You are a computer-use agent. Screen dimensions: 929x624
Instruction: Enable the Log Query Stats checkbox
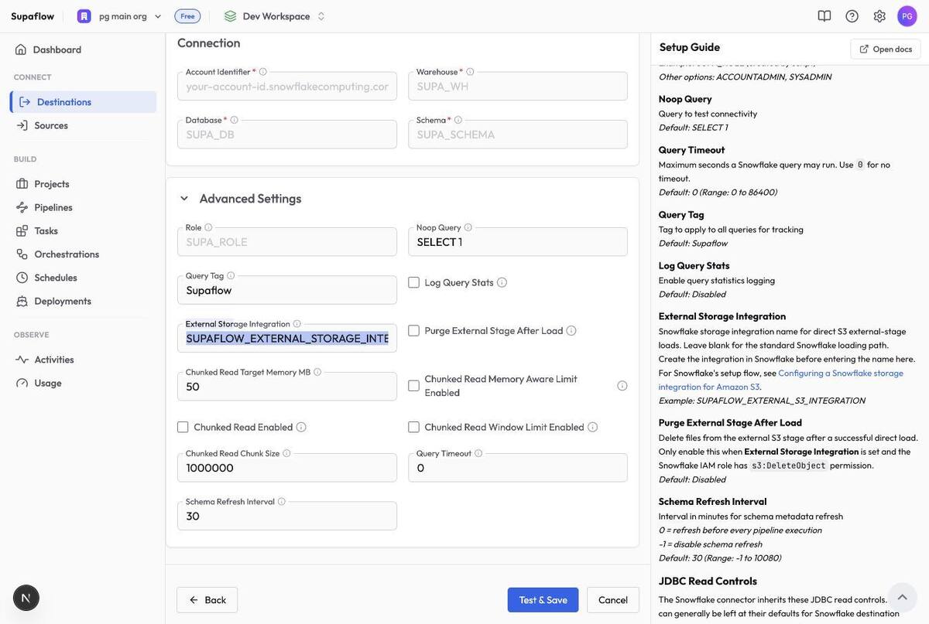413,282
